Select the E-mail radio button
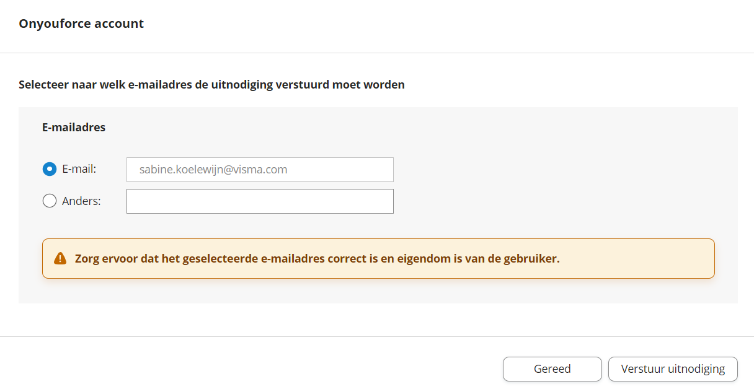The height and width of the screenshot is (392, 754). [50, 168]
